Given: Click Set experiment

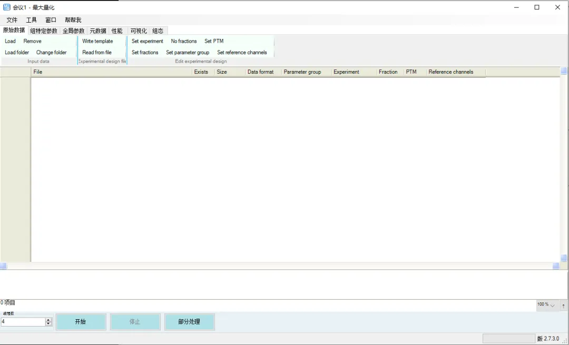Looking at the screenshot, I should [148, 42].
